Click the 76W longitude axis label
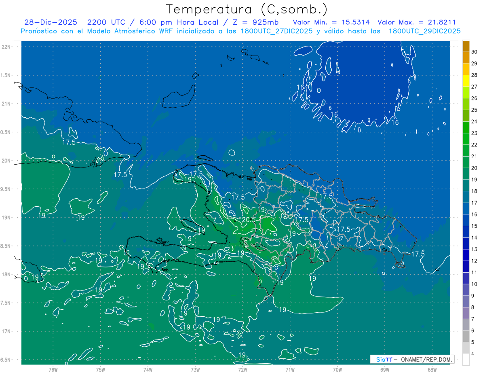The image size is (485, 375). pyautogui.click(x=53, y=370)
